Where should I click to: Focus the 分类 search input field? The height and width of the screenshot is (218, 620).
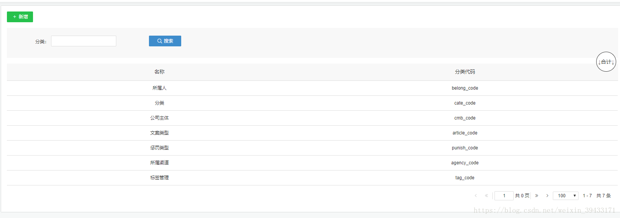[x=84, y=41]
